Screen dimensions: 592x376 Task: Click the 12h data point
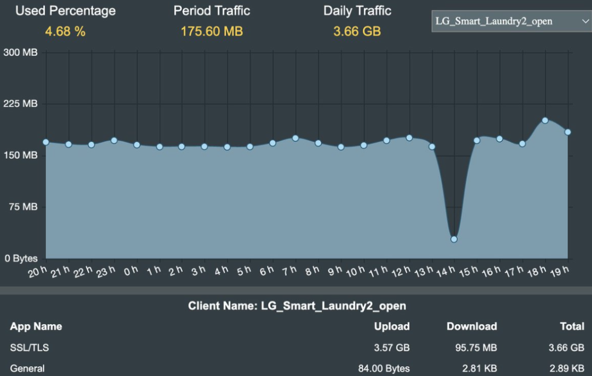point(409,138)
